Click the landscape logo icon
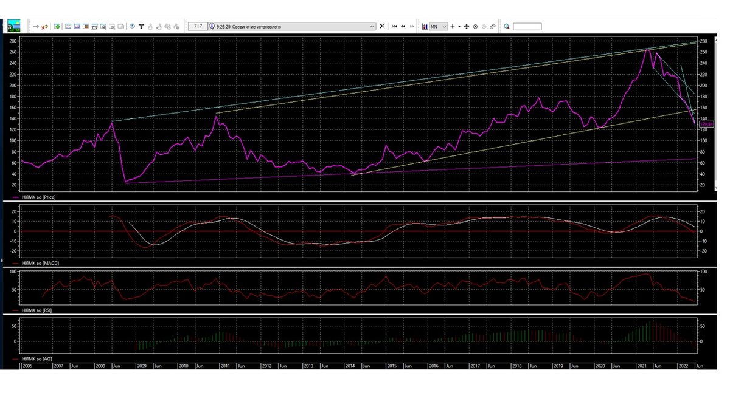 point(14,26)
